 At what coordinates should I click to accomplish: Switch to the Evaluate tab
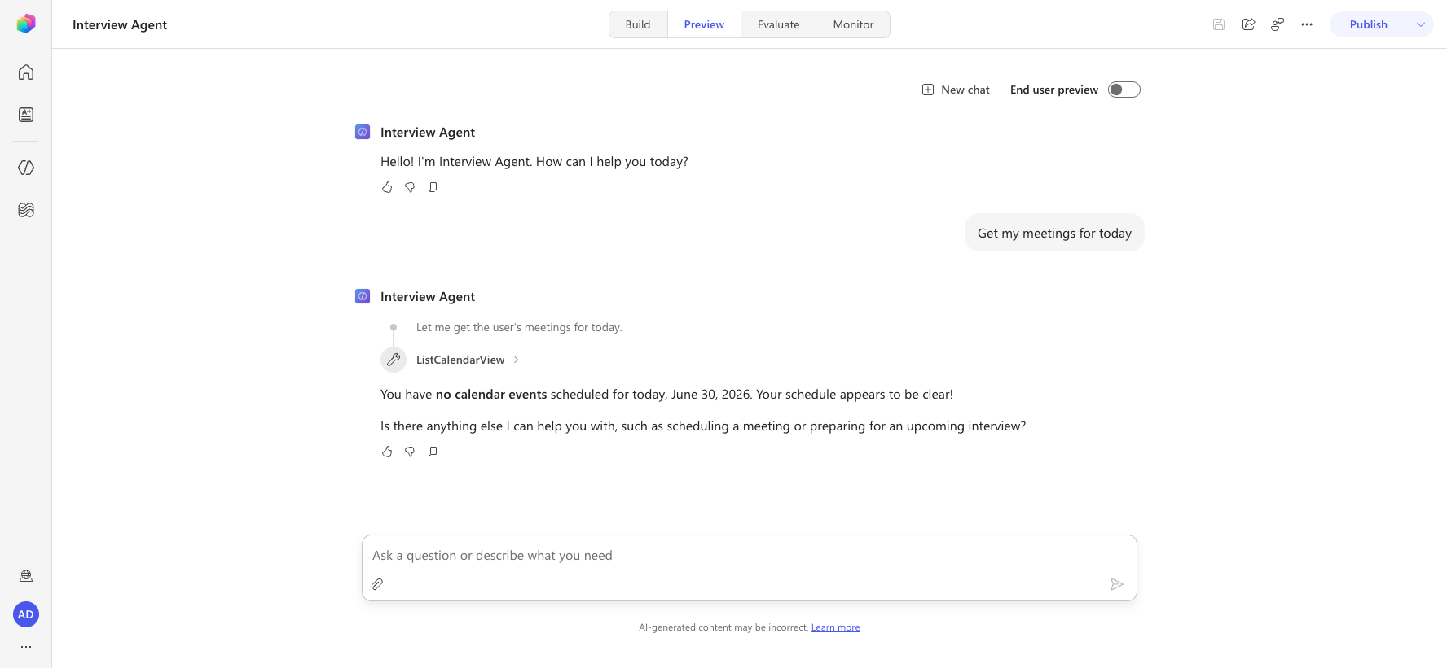click(778, 24)
